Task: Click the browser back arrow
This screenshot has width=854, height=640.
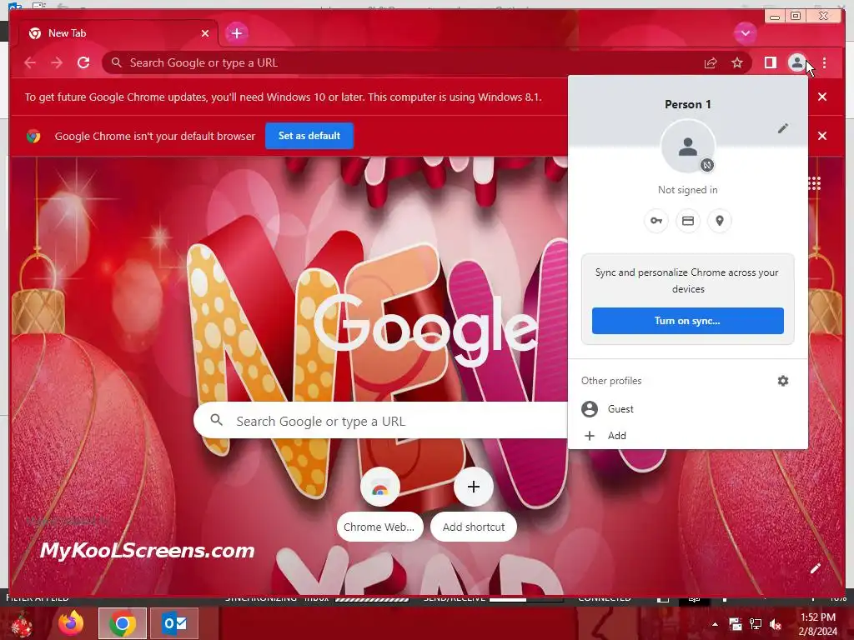Action: pyautogui.click(x=30, y=63)
